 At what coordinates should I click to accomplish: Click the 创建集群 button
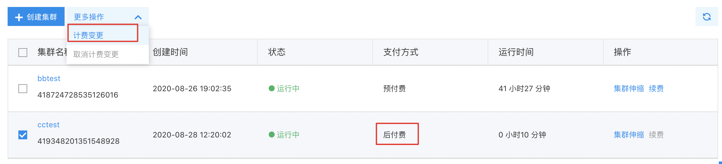(36, 16)
